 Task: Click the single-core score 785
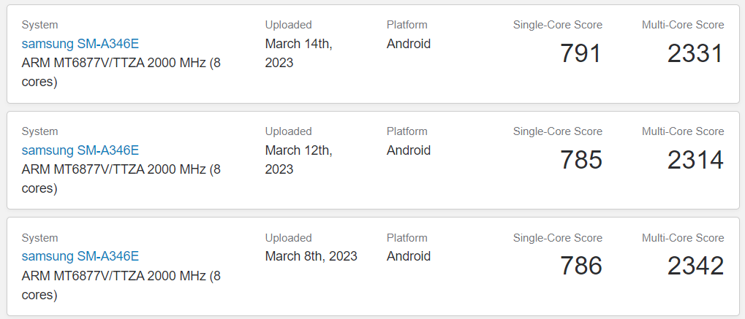point(581,159)
